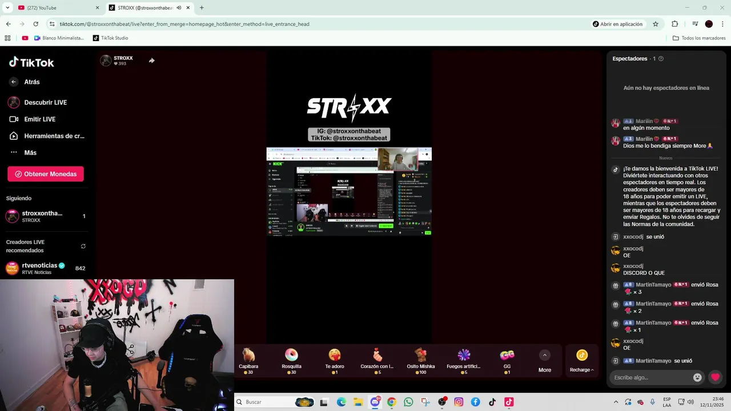Mute the STROXX tab audio icon
Screen dimensions: 731x411
[x=179, y=8]
